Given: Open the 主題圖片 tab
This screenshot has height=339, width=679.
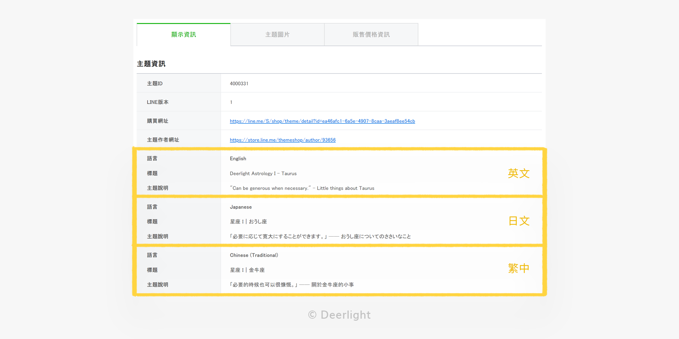Looking at the screenshot, I should pyautogui.click(x=277, y=35).
